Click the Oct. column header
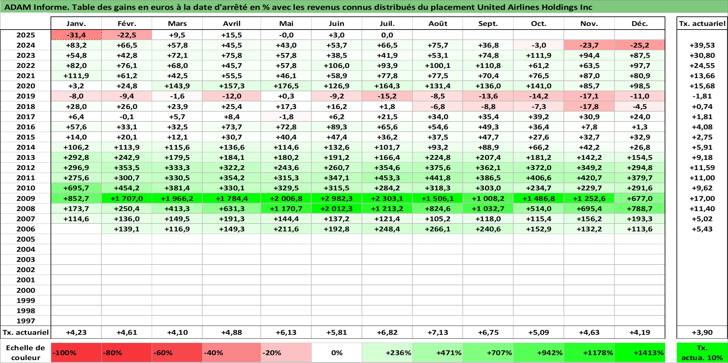The width and height of the screenshot is (728, 363). point(539,23)
